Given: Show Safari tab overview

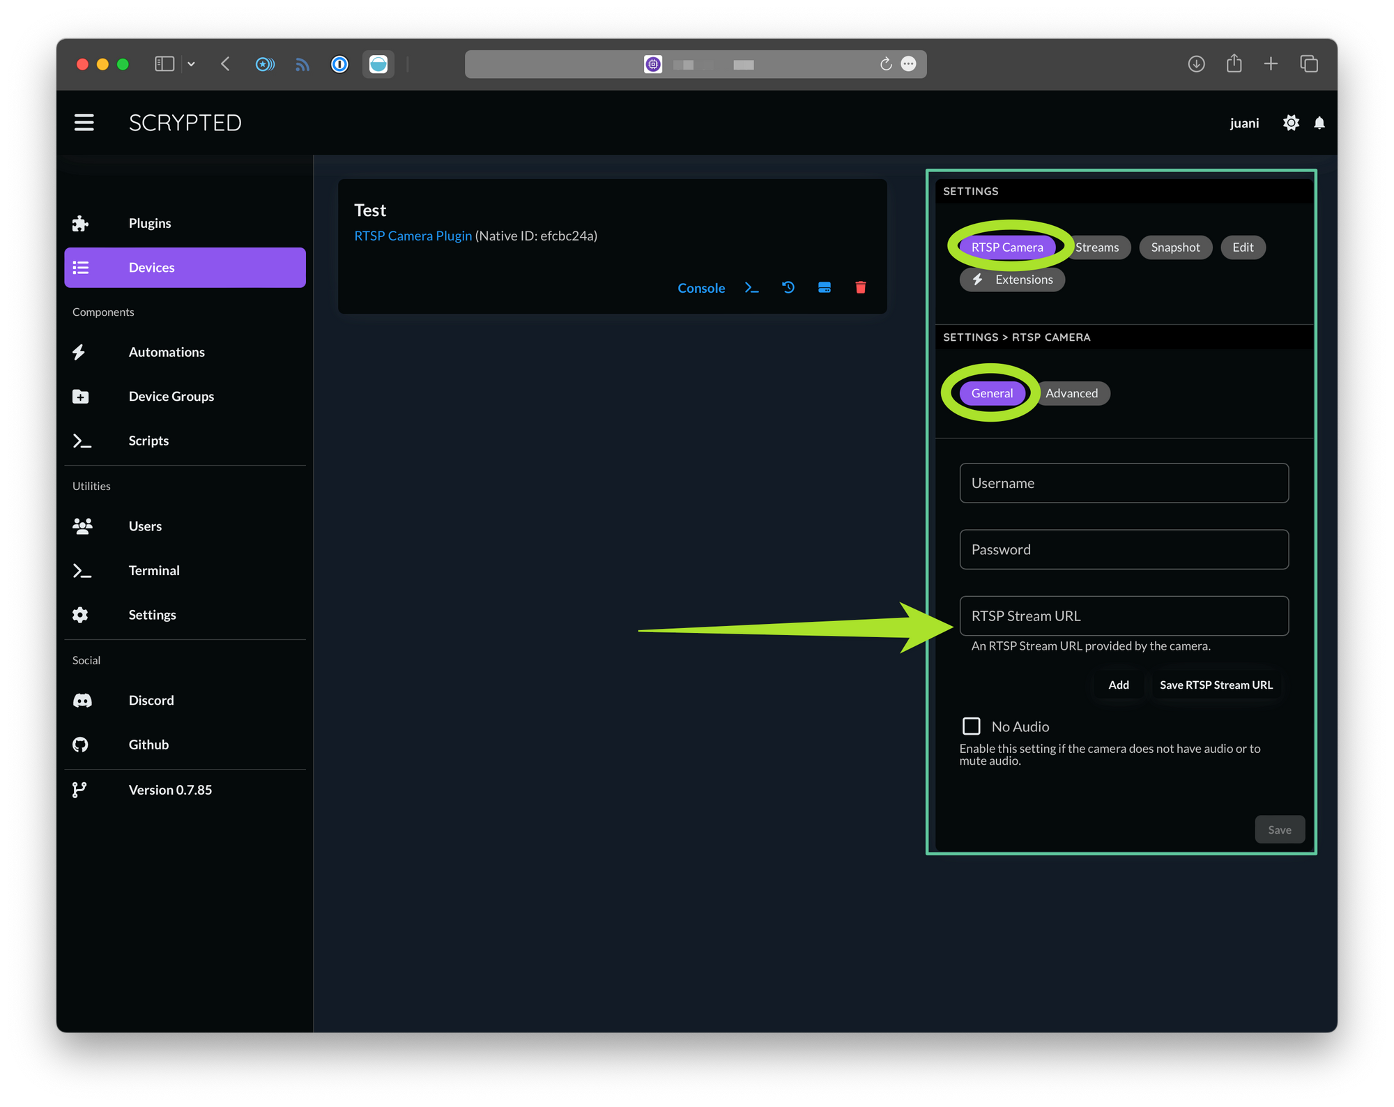Looking at the screenshot, I should pos(1308,64).
